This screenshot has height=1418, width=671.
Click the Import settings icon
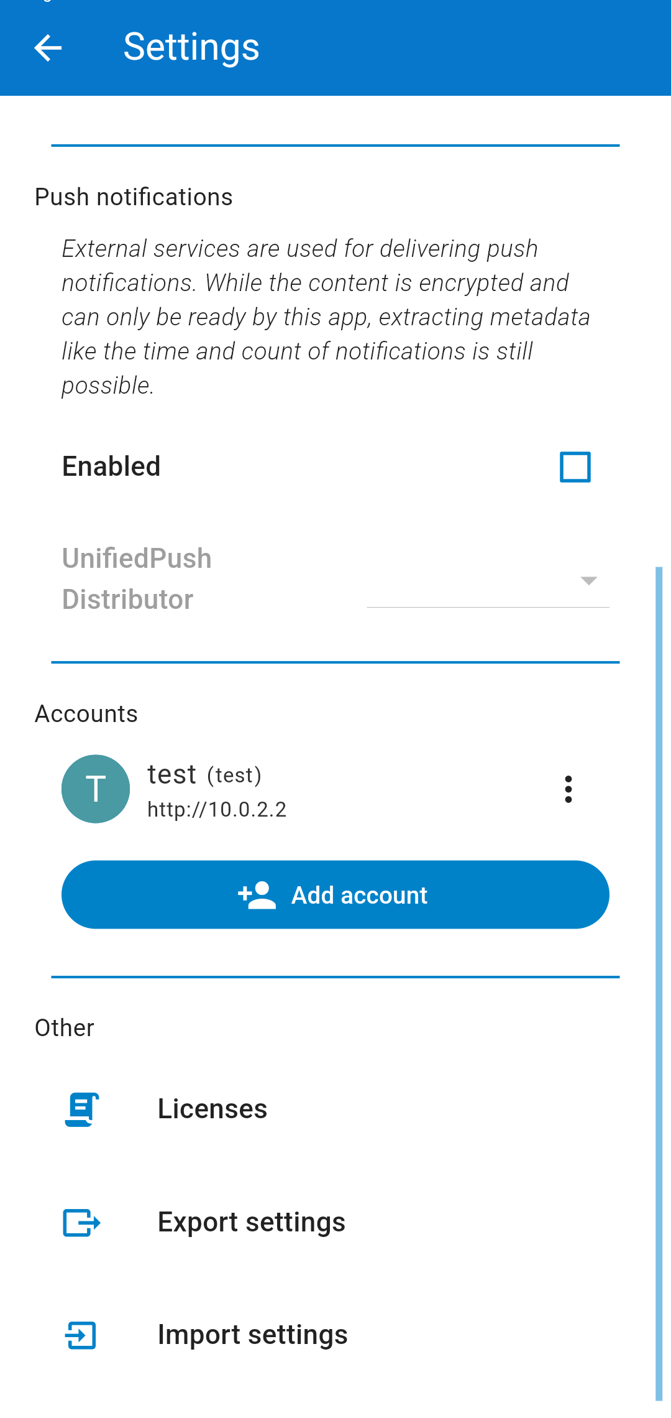(x=81, y=1335)
